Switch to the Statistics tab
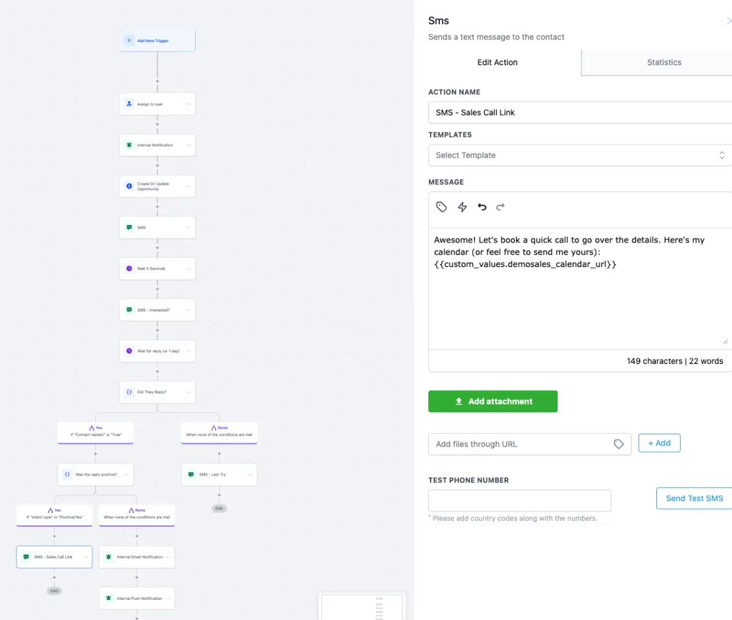 (664, 62)
